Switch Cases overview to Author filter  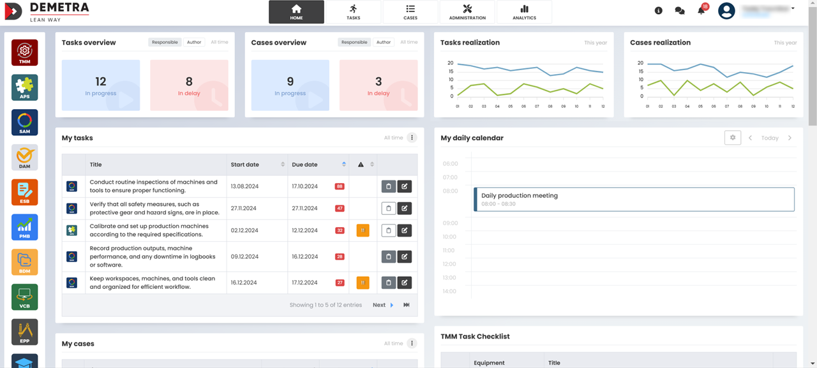click(384, 42)
